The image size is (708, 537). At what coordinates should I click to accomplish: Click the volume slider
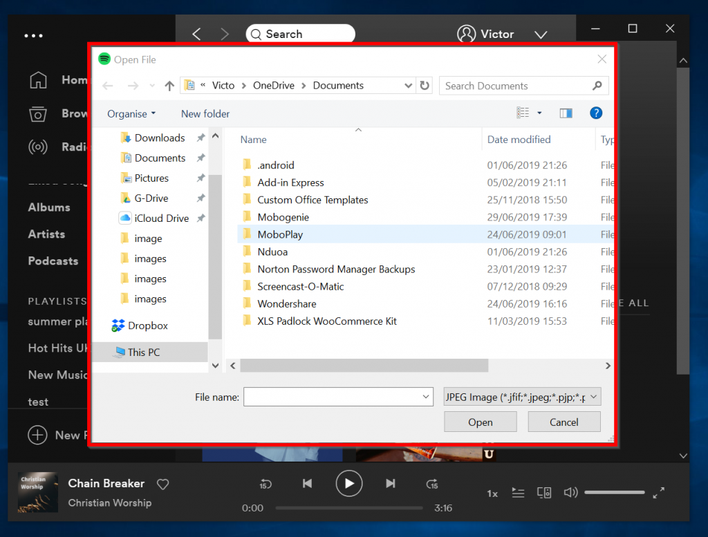tap(614, 492)
